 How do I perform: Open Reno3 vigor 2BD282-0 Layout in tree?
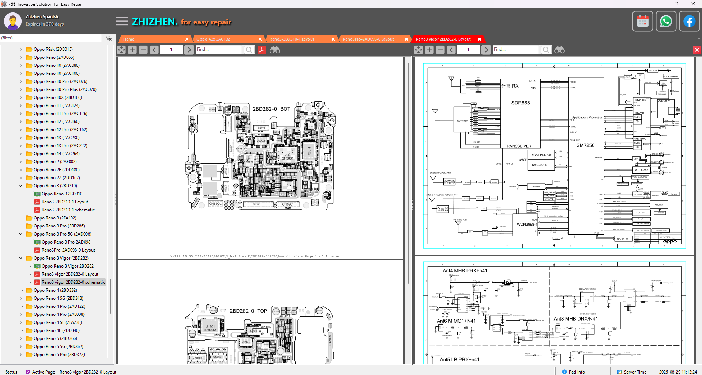pyautogui.click(x=70, y=274)
